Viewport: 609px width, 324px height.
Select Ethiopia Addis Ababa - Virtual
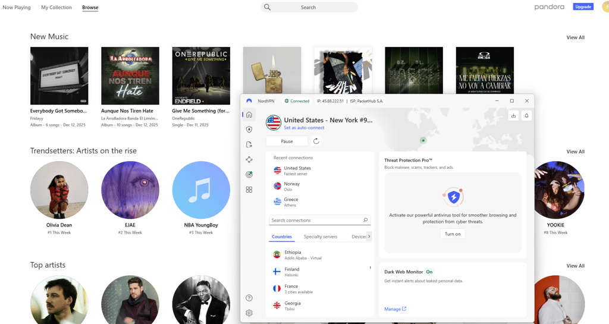(x=319, y=255)
